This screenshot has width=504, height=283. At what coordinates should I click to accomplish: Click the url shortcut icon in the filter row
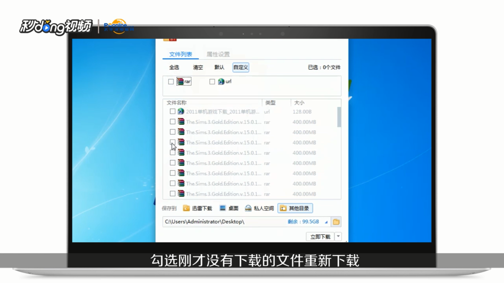[221, 81]
